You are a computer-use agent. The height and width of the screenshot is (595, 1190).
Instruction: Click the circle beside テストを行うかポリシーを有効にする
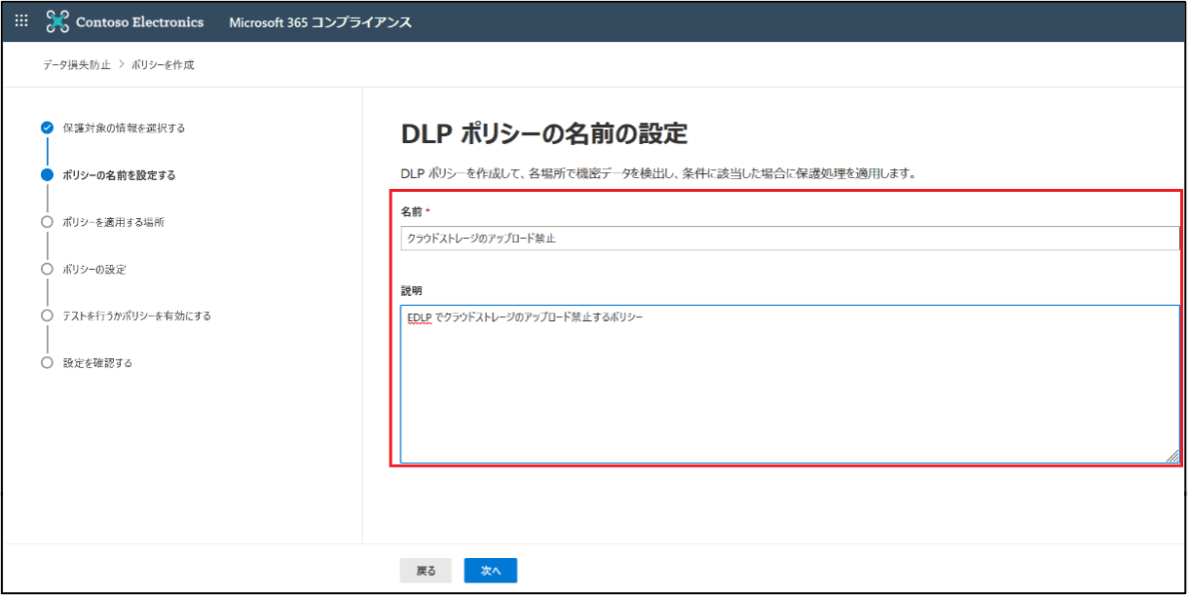47,316
